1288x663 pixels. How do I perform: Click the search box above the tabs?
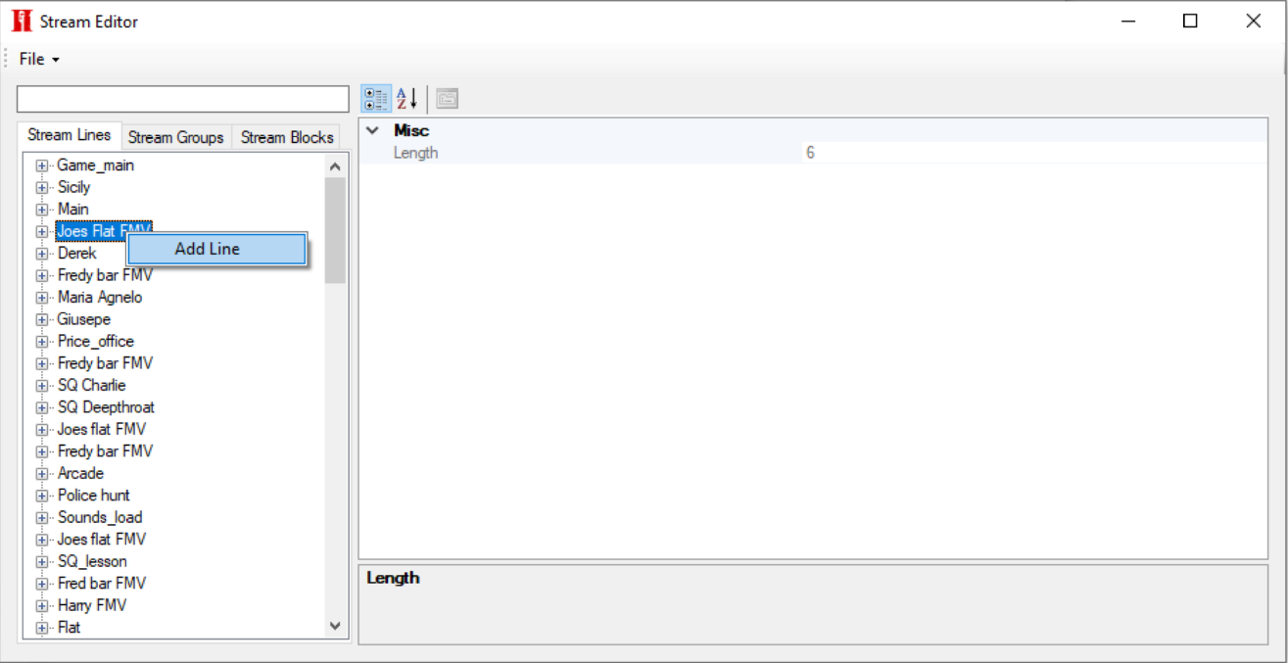coord(183,99)
